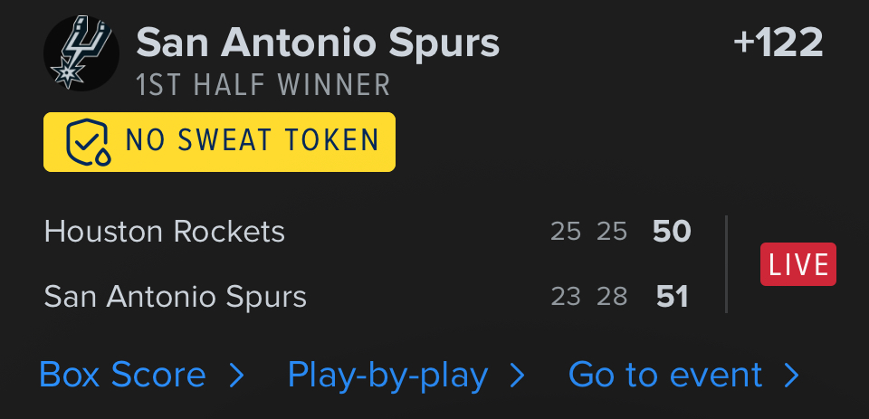This screenshot has width=869, height=419.
Task: Click the Rockets first quarter score
Action: click(x=566, y=232)
